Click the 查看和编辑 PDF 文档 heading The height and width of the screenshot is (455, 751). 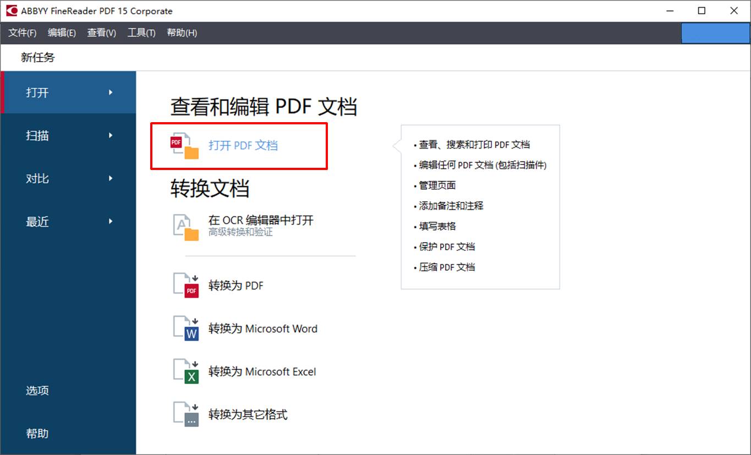click(264, 106)
